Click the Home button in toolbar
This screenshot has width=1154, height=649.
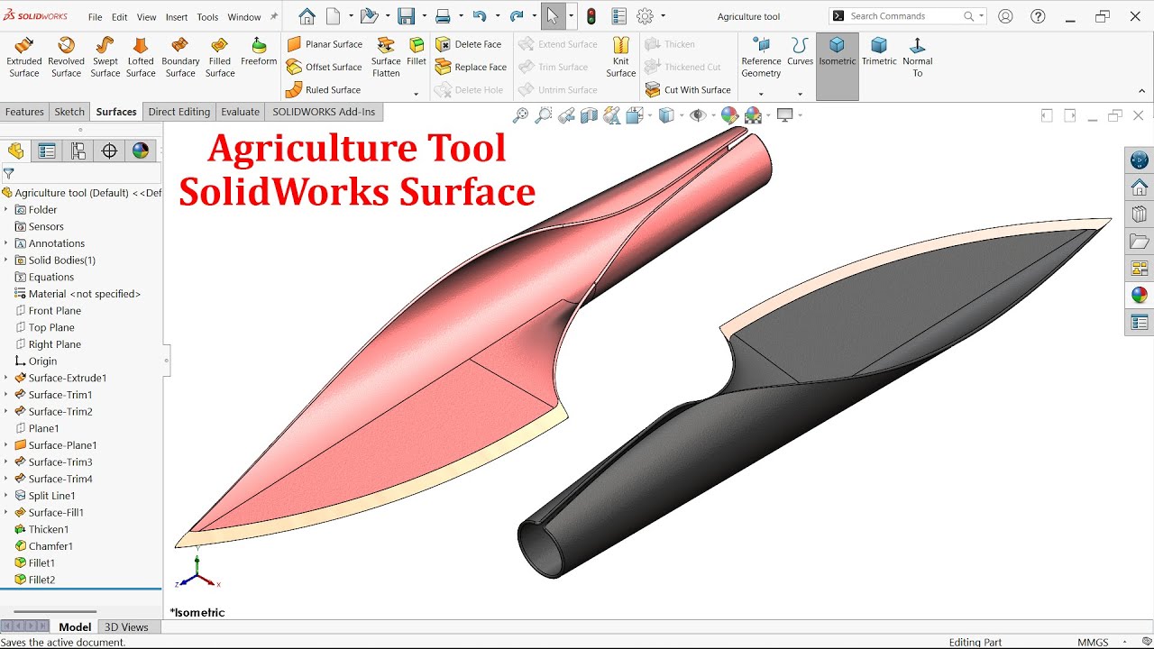307,16
